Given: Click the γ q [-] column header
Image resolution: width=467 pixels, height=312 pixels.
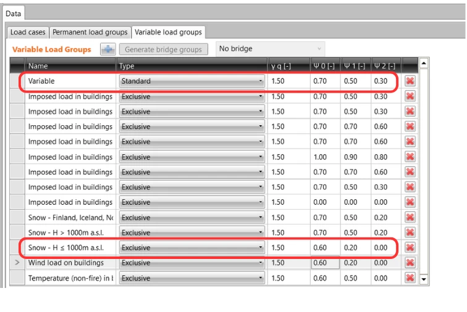Looking at the screenshot, I should point(289,66).
